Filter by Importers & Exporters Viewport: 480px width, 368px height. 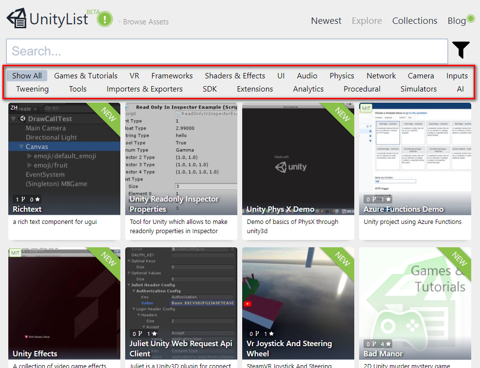pyautogui.click(x=145, y=89)
